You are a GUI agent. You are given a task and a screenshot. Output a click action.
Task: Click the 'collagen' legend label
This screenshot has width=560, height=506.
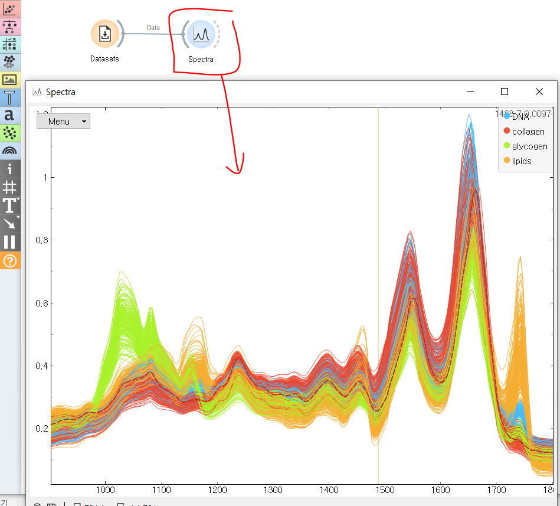528,132
